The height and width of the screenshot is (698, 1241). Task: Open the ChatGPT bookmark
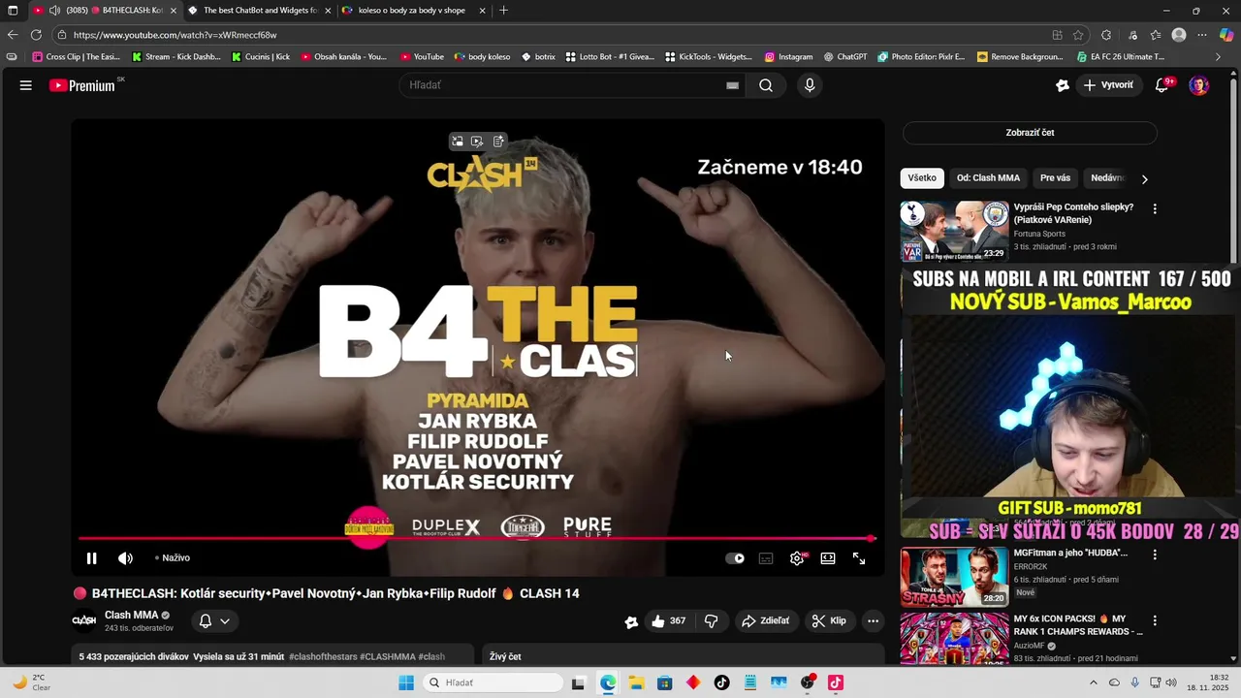(845, 57)
